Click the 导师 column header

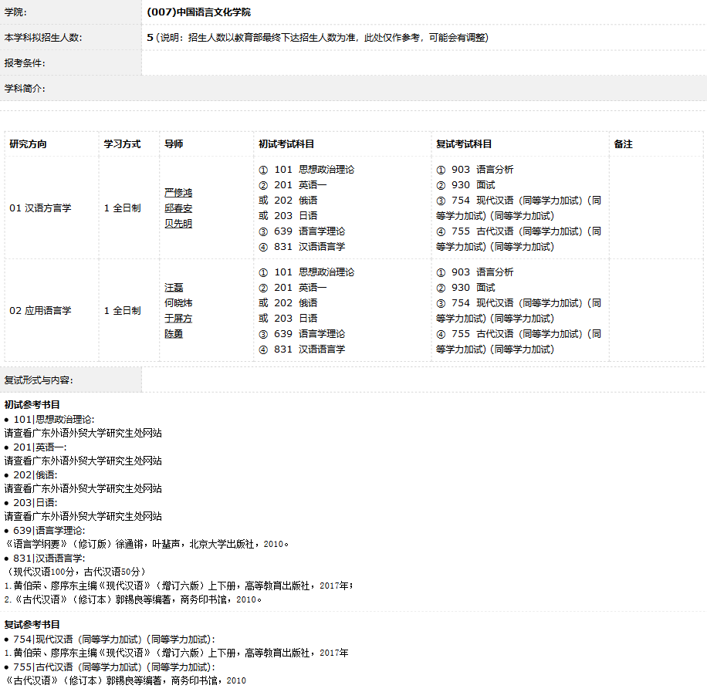pyautogui.click(x=174, y=144)
